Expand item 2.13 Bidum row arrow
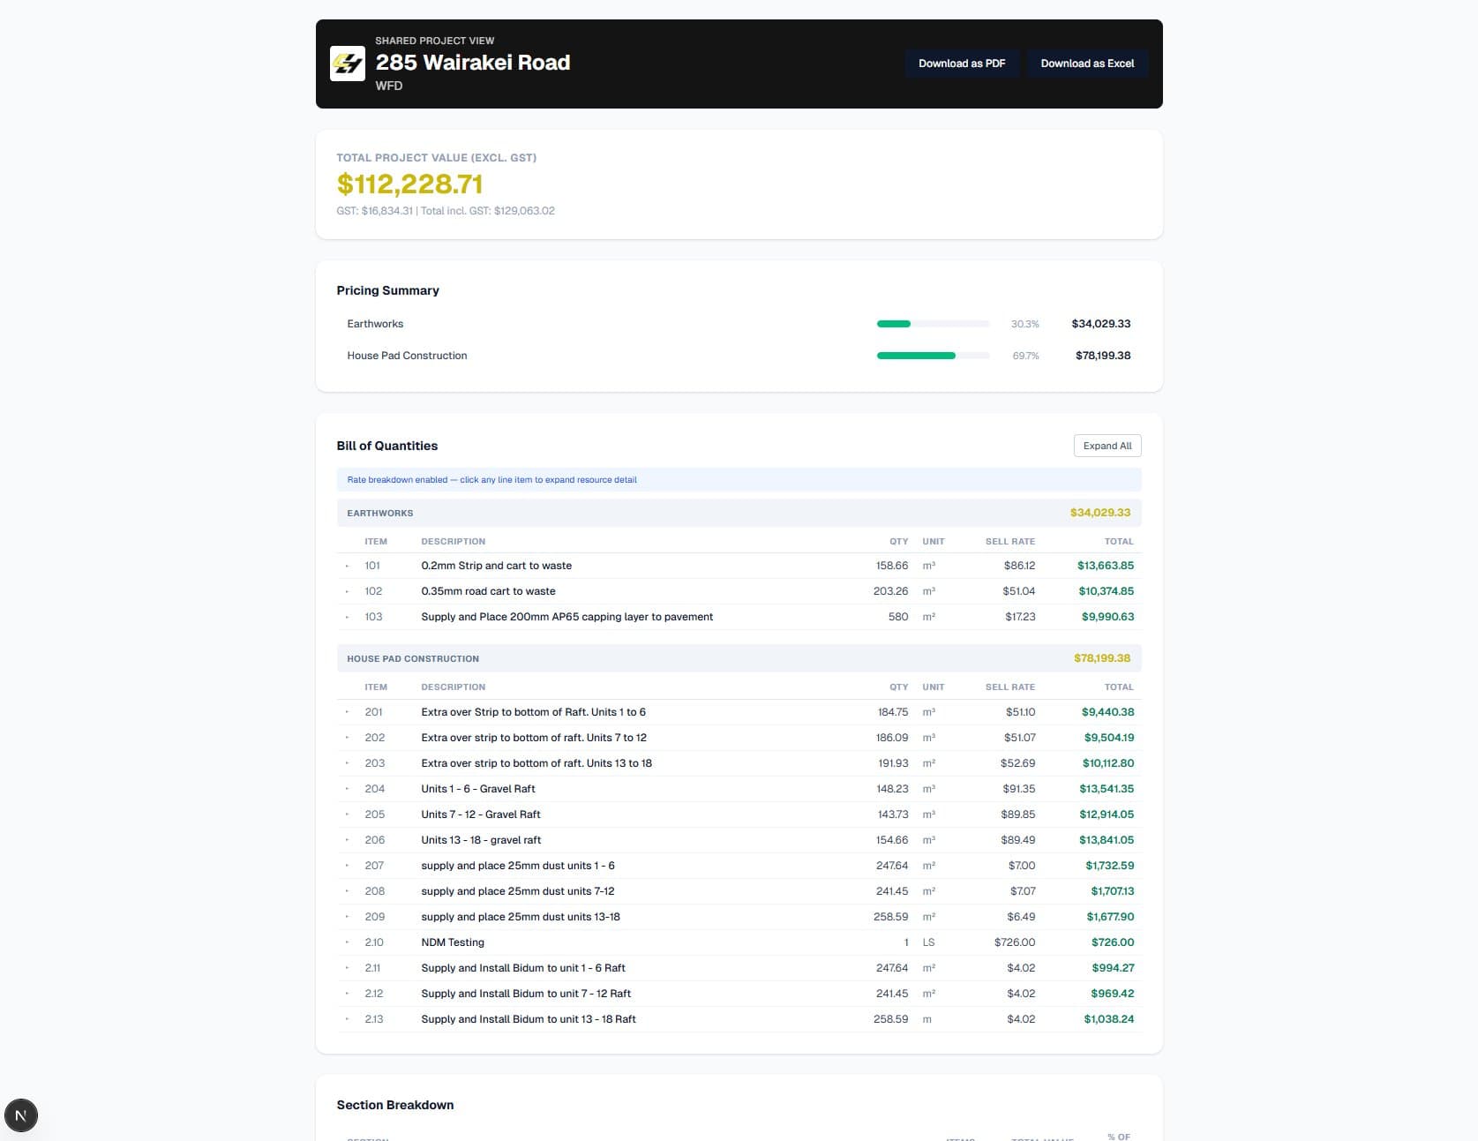This screenshot has width=1478, height=1141. (x=347, y=1019)
